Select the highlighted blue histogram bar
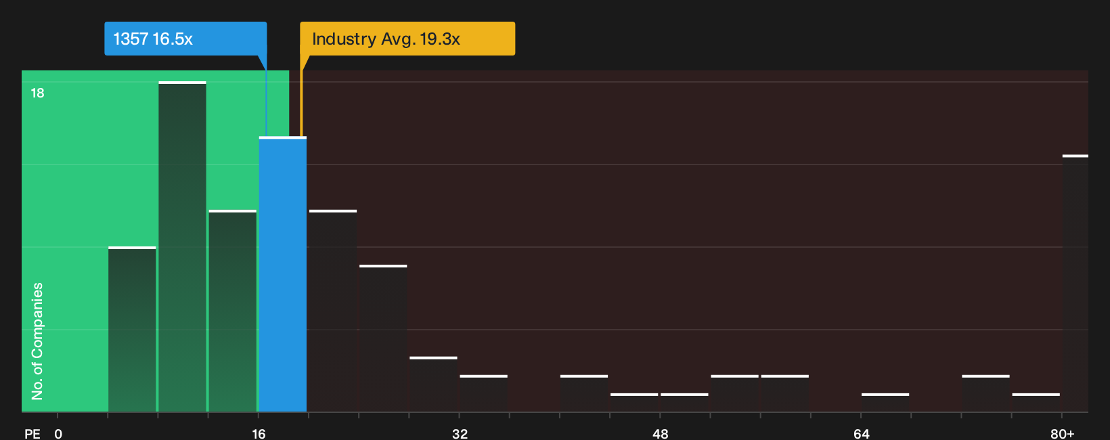1110x440 pixels. (283, 274)
